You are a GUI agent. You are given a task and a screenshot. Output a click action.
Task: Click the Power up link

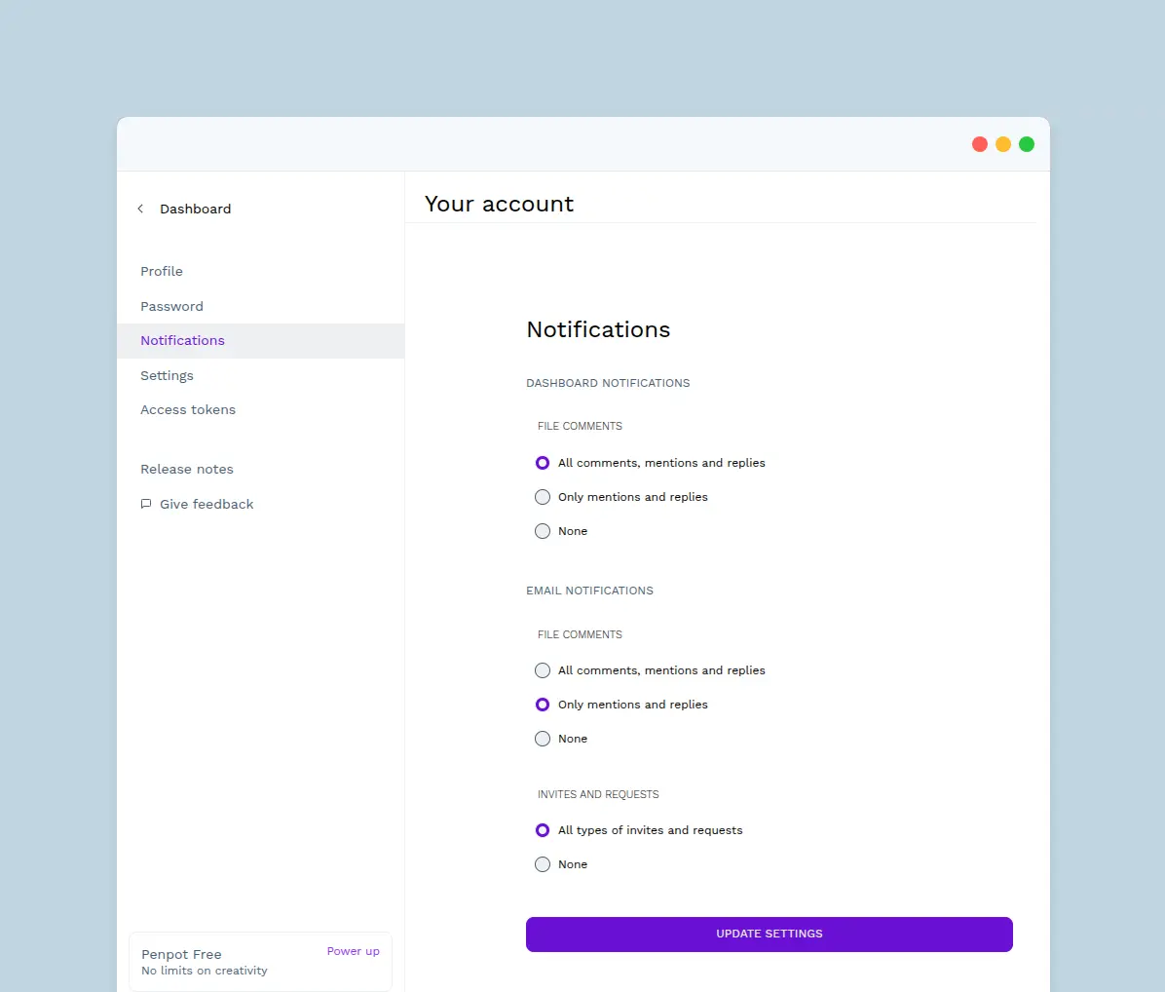(x=353, y=951)
